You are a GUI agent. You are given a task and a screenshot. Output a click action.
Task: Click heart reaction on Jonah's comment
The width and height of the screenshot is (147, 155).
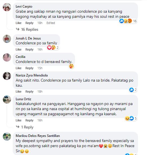49,47
